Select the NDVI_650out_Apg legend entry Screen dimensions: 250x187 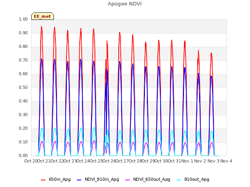(148, 180)
